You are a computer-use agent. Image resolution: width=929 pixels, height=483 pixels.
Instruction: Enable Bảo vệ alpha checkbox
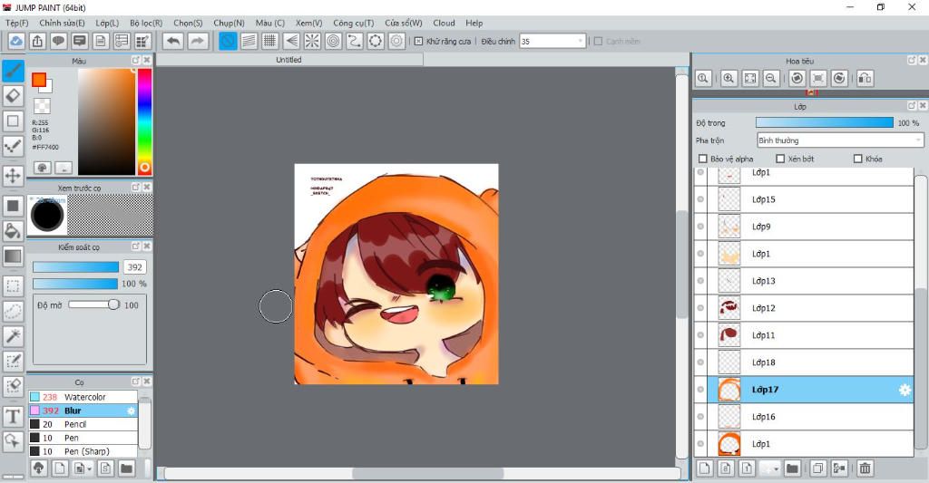pos(703,159)
